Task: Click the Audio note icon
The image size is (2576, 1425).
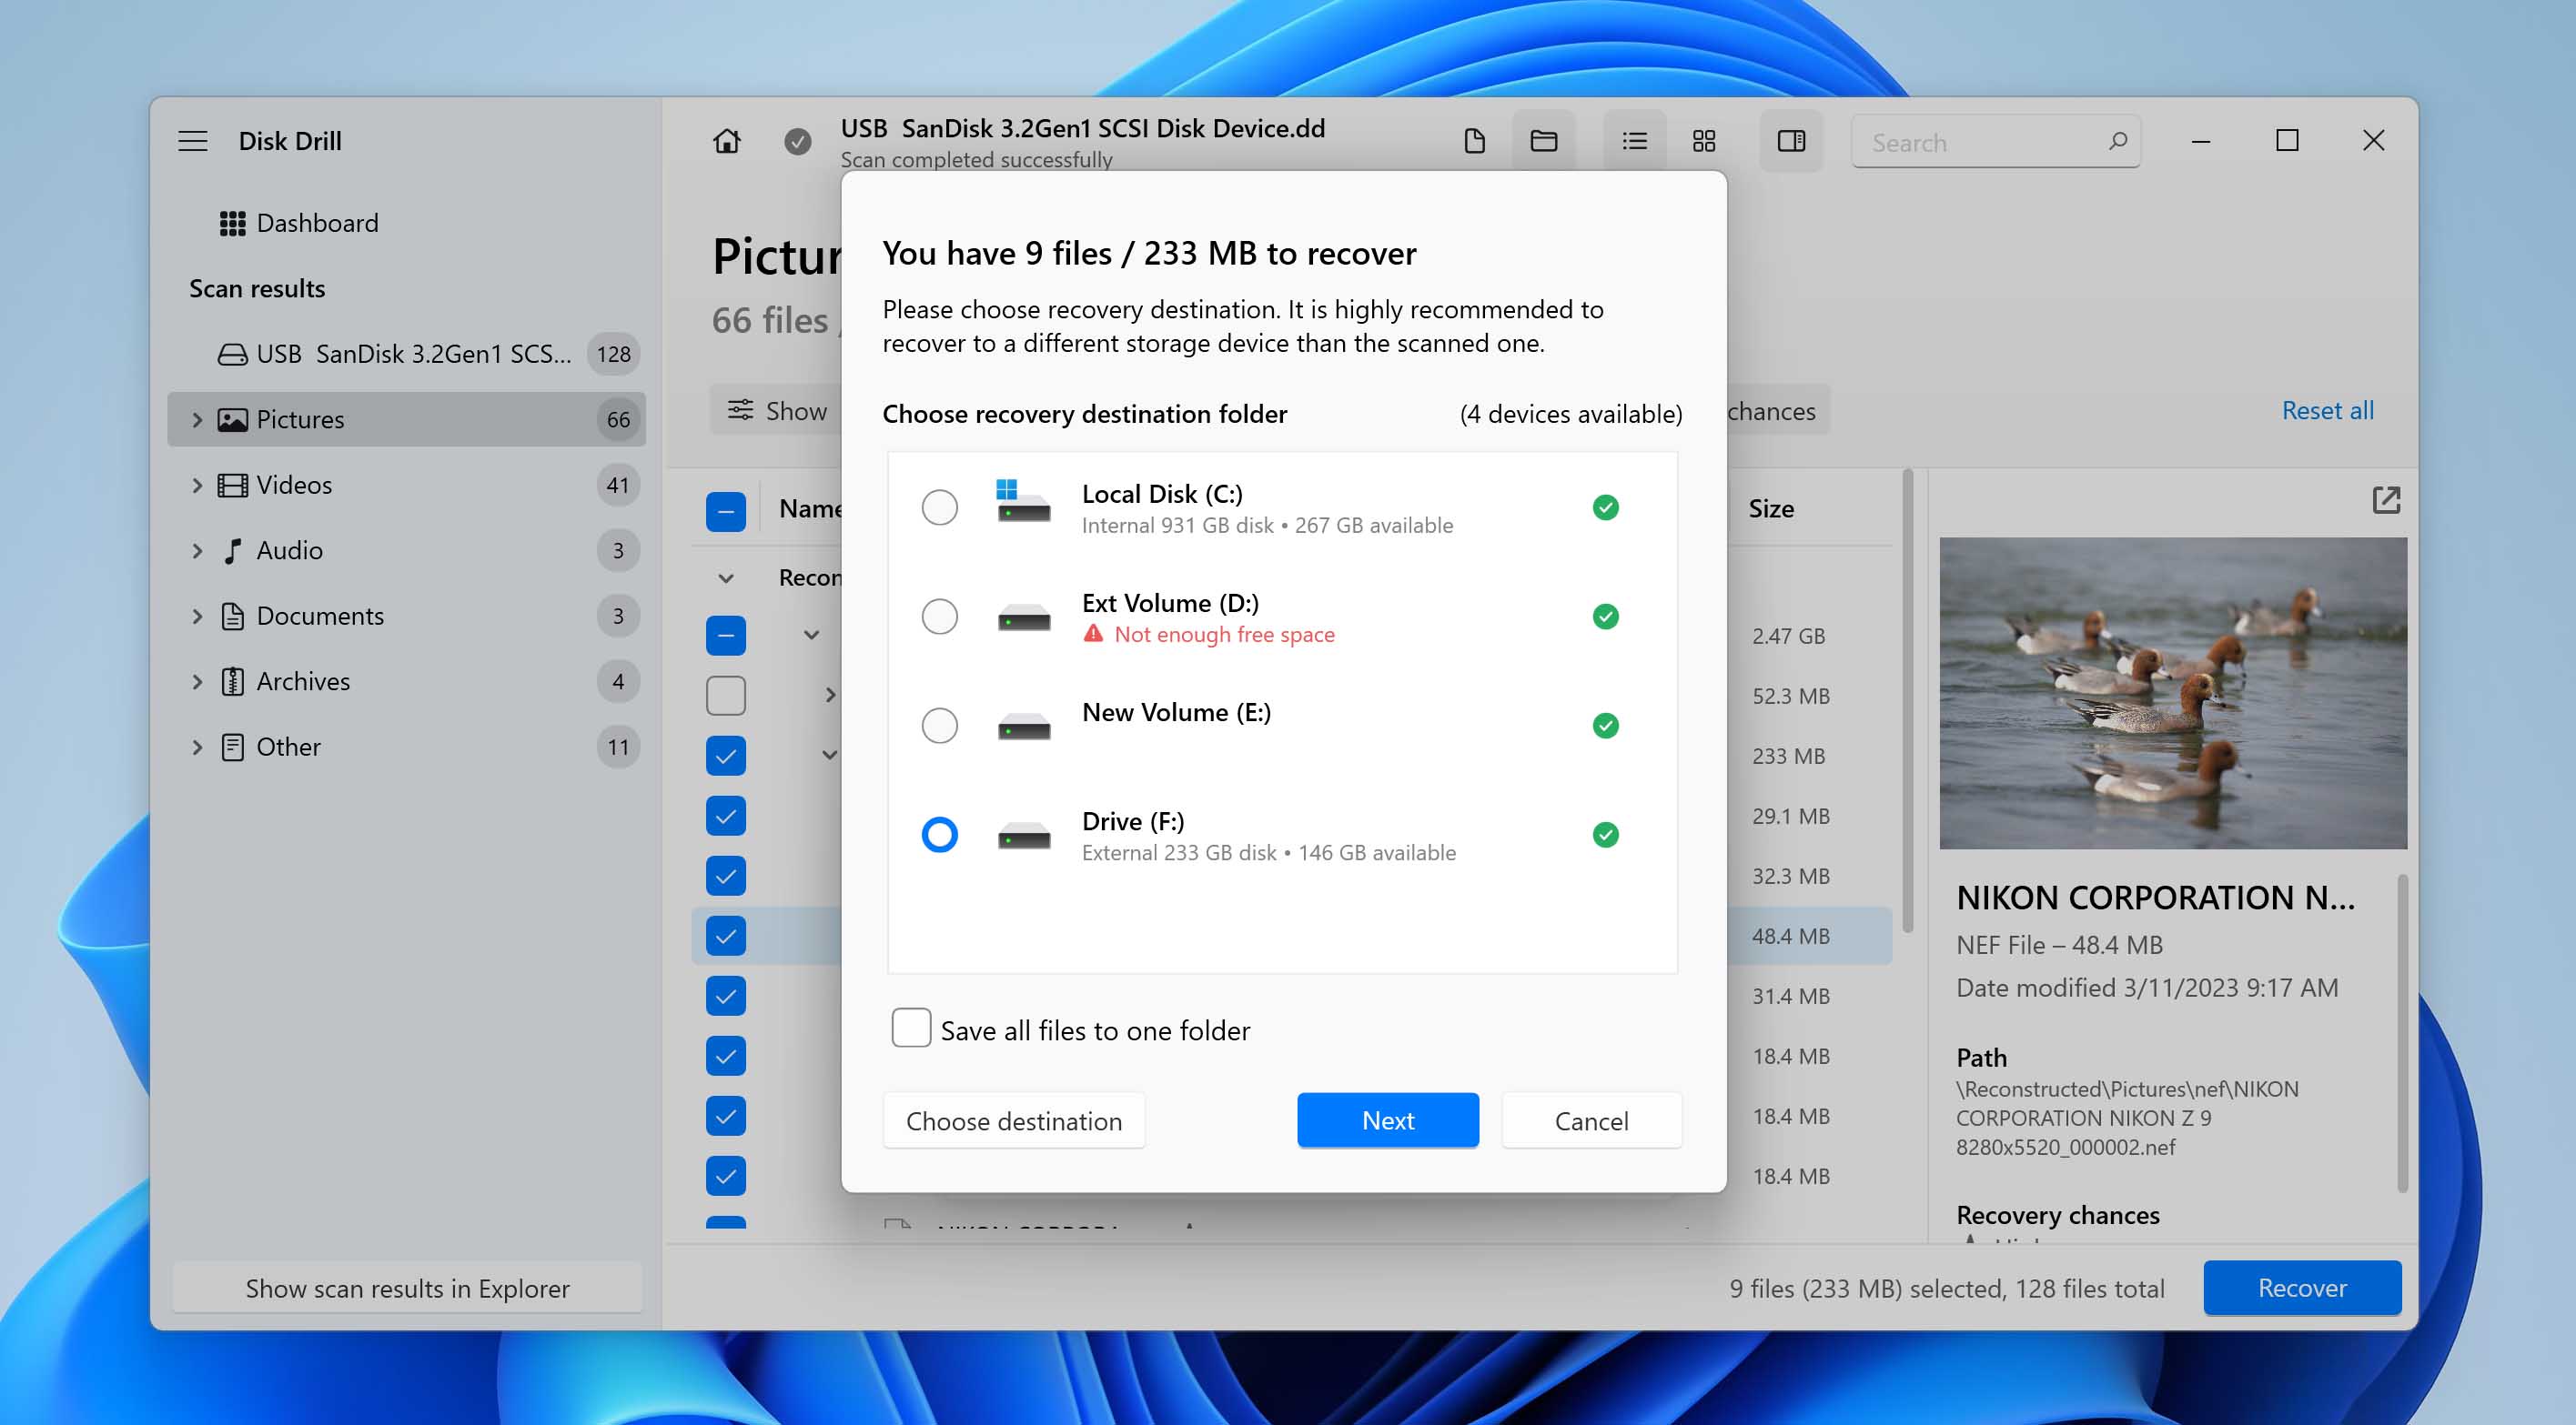Action: point(232,550)
